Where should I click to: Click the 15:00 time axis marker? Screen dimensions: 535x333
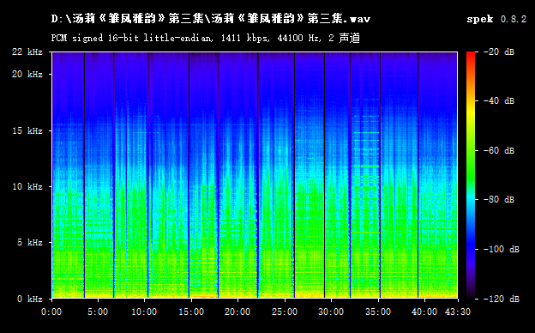191,312
